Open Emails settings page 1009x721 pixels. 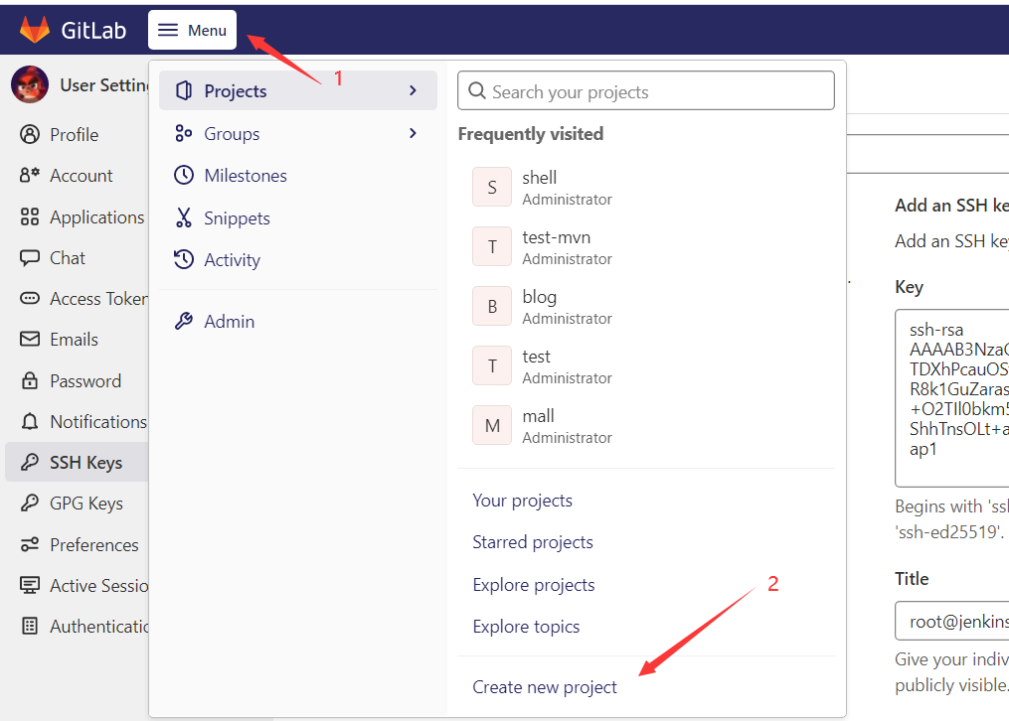click(74, 340)
